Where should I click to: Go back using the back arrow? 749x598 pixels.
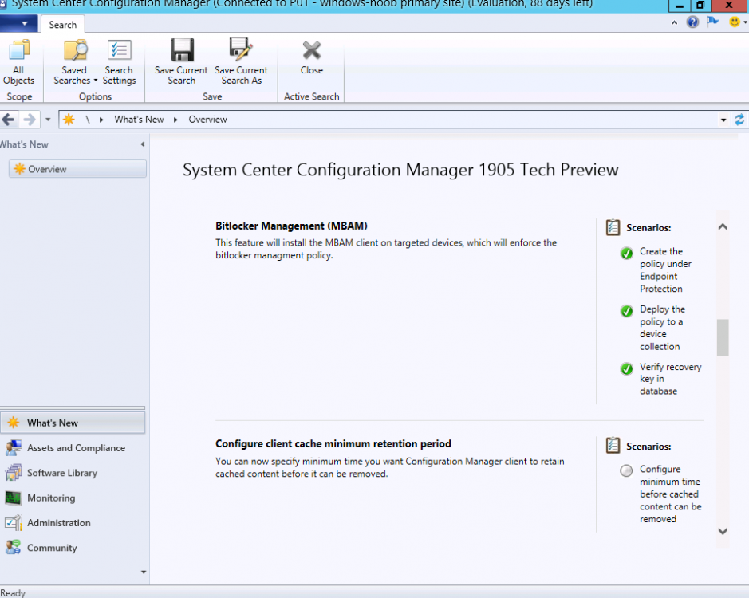point(8,120)
